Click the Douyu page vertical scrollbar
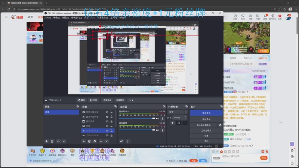The height and width of the screenshot is (168, 299). point(297,26)
